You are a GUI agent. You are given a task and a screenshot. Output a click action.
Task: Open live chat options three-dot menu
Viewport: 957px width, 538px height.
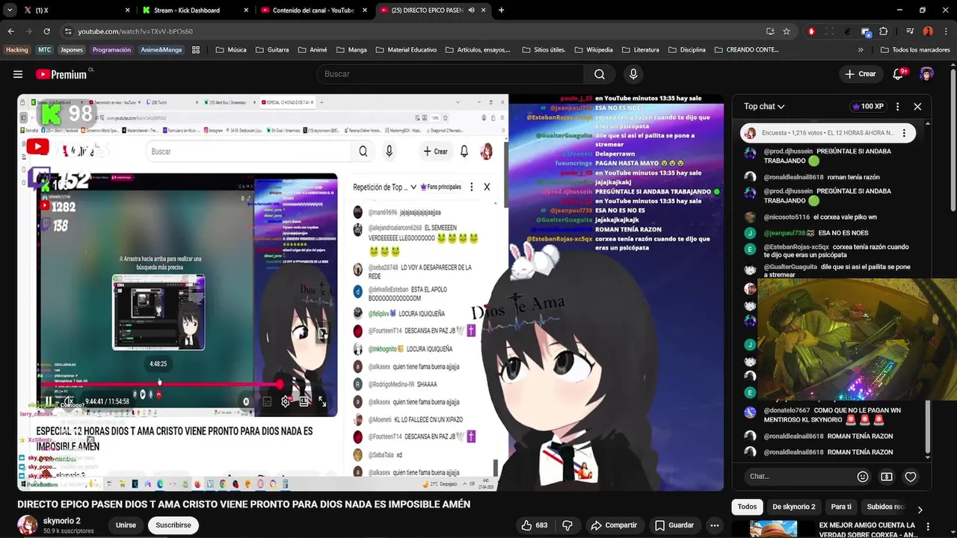(898, 106)
